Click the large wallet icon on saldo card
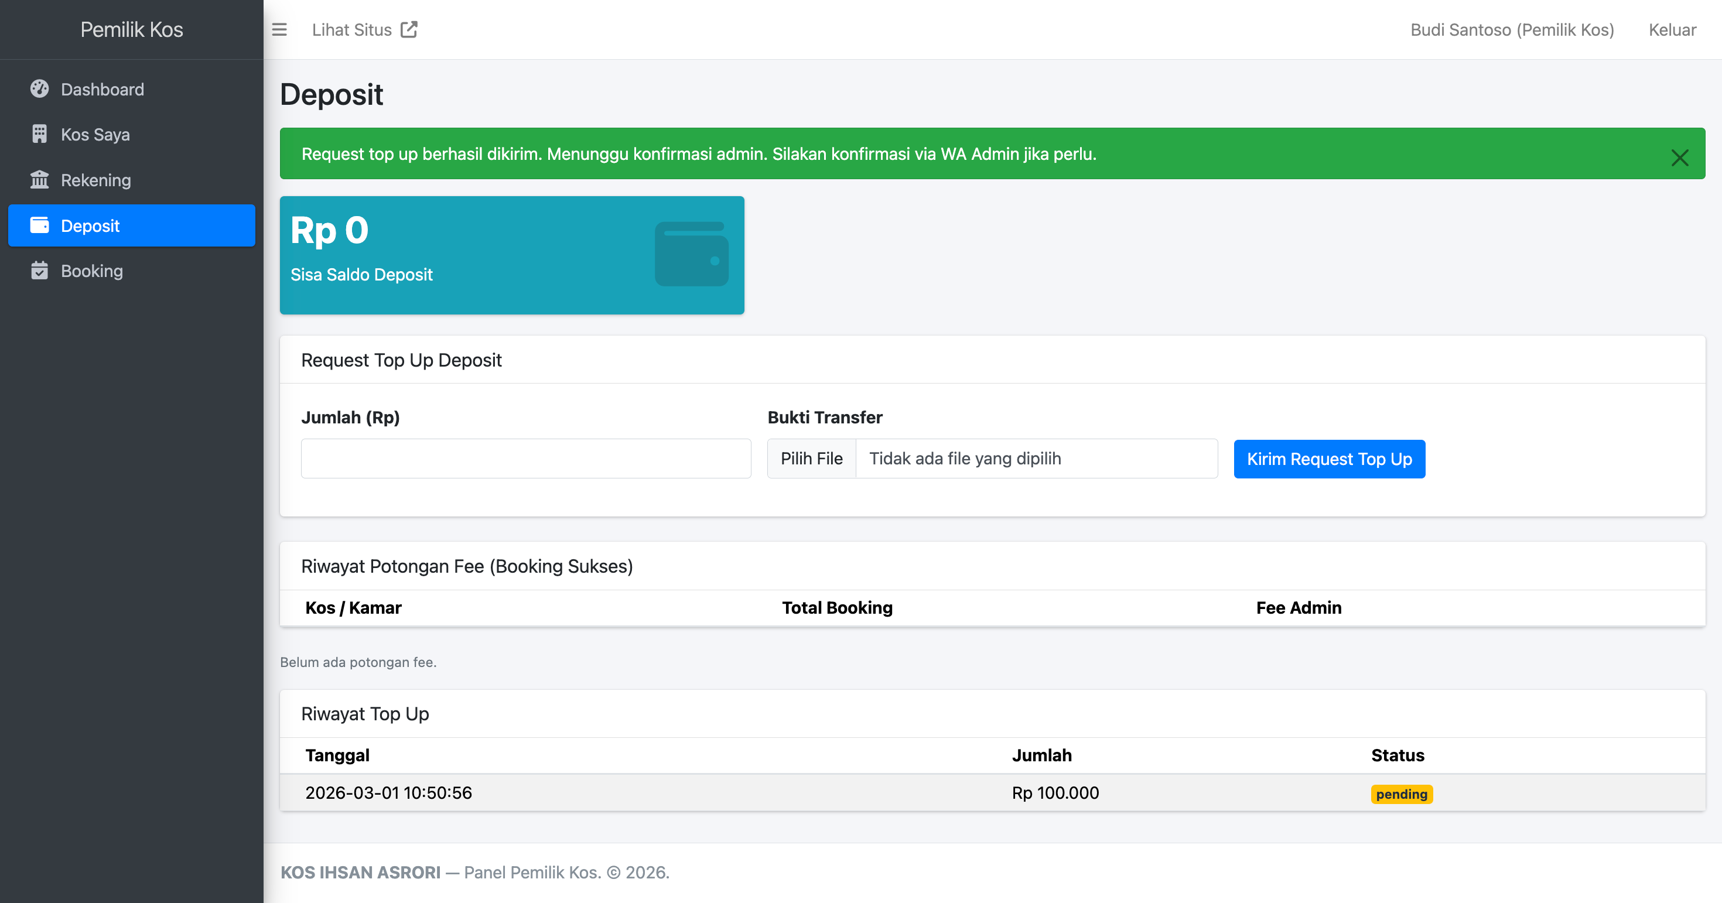1722x903 pixels. point(691,254)
